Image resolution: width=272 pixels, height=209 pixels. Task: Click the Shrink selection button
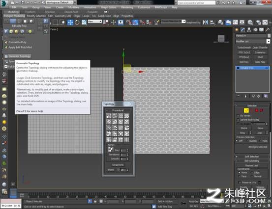pos(244,128)
